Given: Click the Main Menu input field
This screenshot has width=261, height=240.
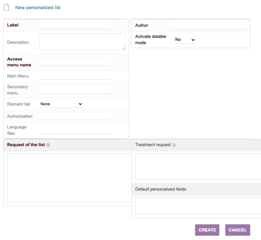Looking at the screenshot, I should 75,76.
